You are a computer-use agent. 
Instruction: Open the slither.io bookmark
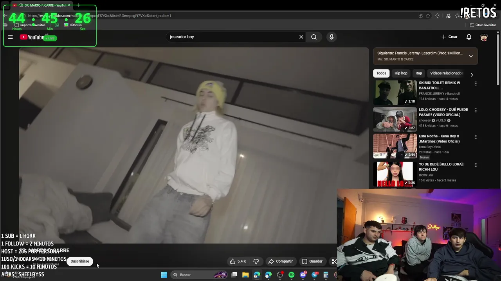click(x=73, y=25)
